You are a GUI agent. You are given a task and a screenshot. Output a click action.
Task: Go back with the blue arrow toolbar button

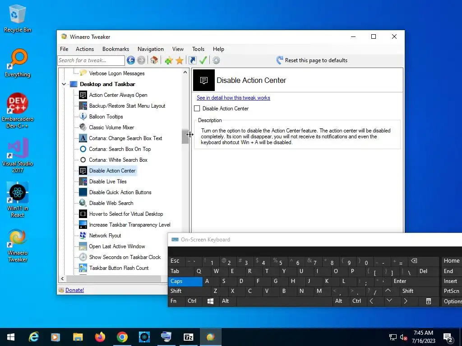tap(131, 60)
